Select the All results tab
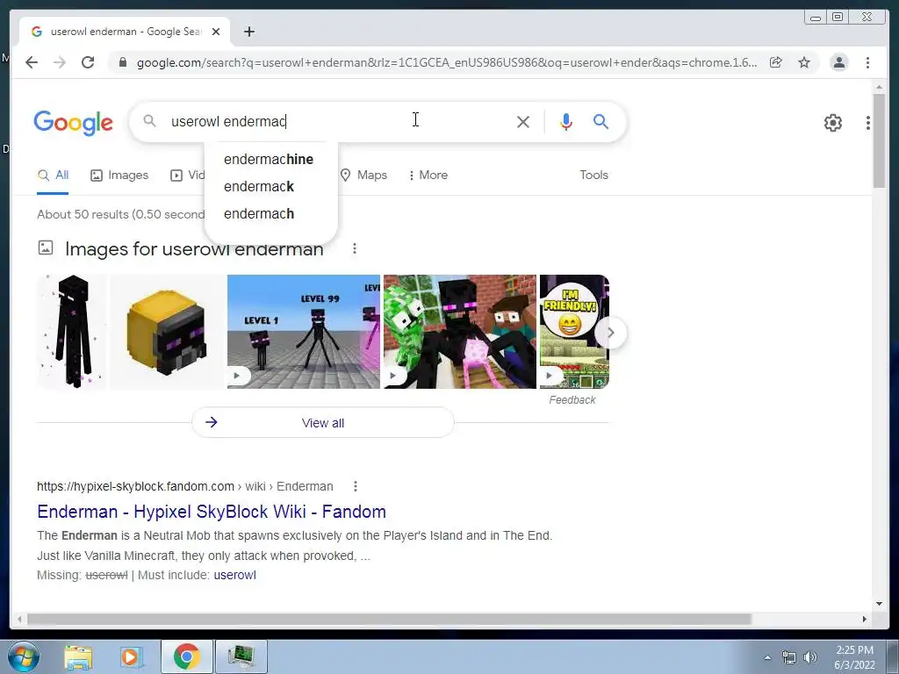This screenshot has width=899, height=674. pos(53,176)
